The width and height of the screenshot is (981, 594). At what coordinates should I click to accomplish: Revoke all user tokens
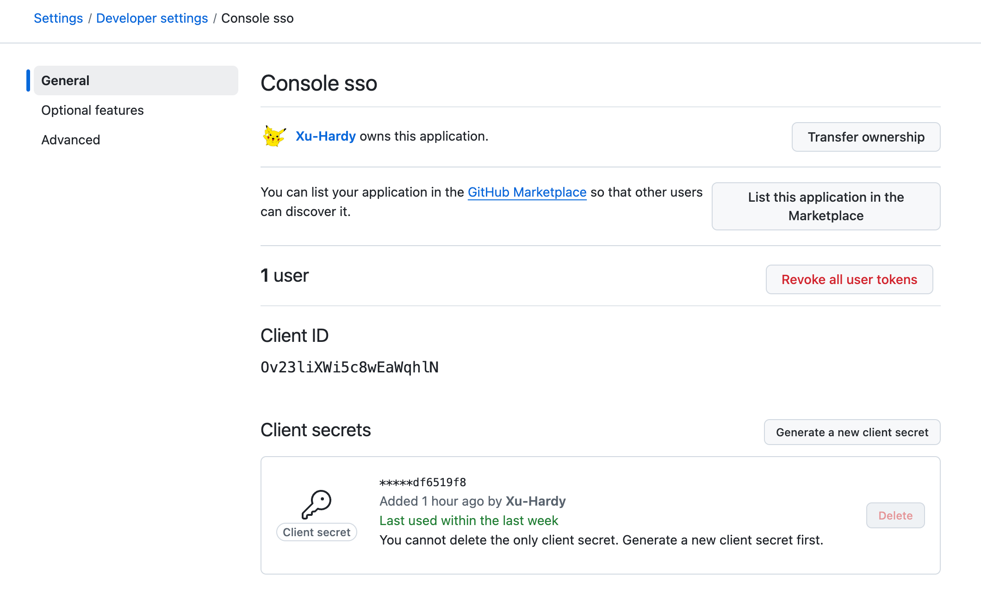click(x=849, y=279)
